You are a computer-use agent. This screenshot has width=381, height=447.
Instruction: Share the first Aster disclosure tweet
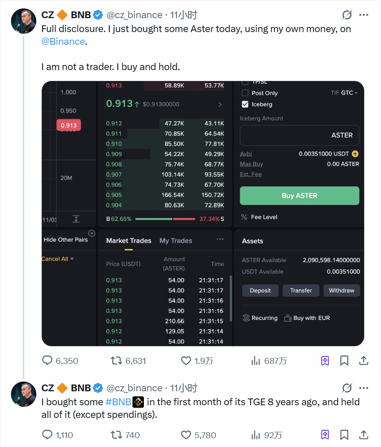click(x=364, y=361)
